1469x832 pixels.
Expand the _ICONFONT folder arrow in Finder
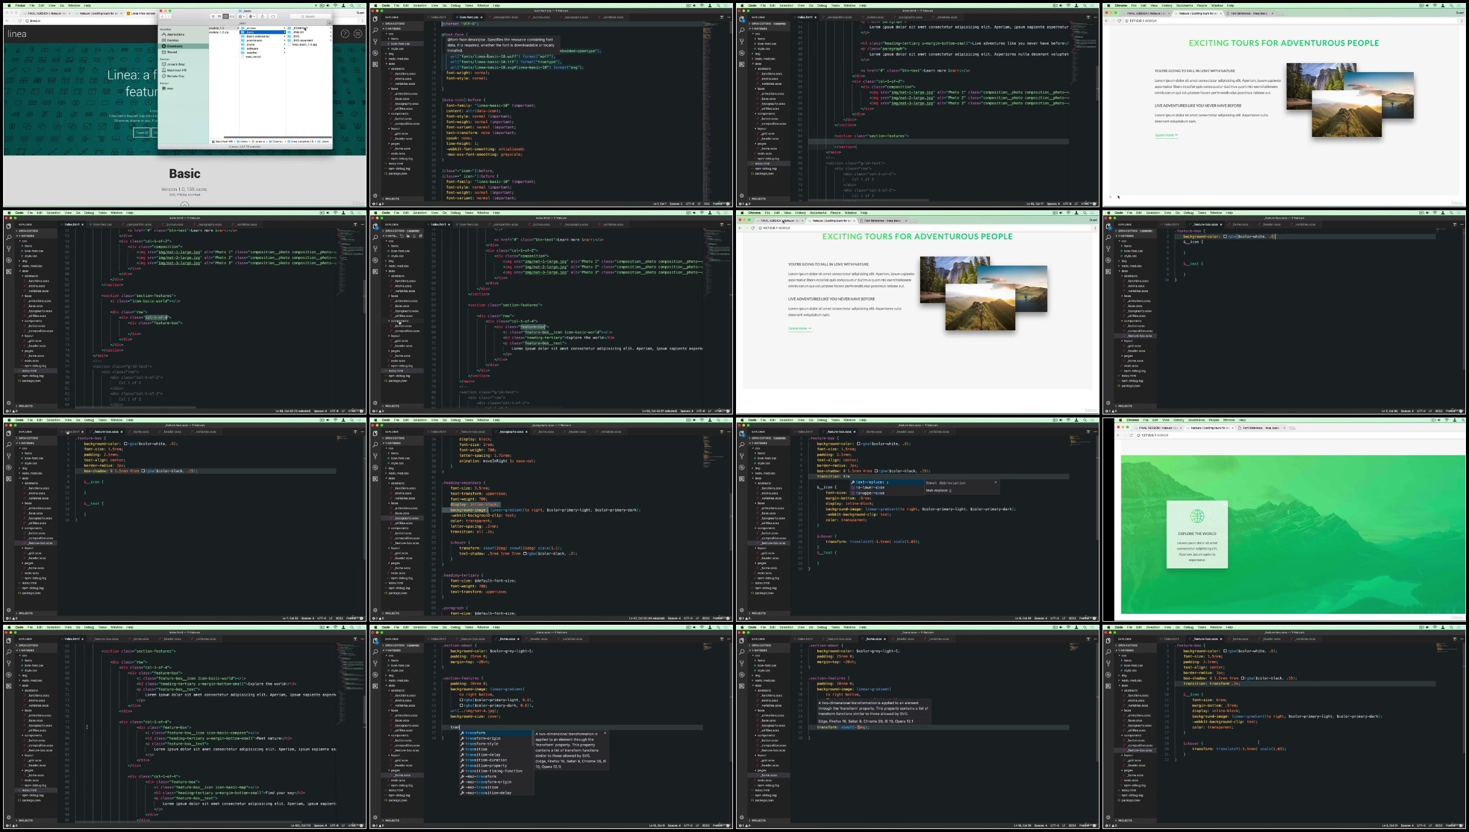click(330, 28)
